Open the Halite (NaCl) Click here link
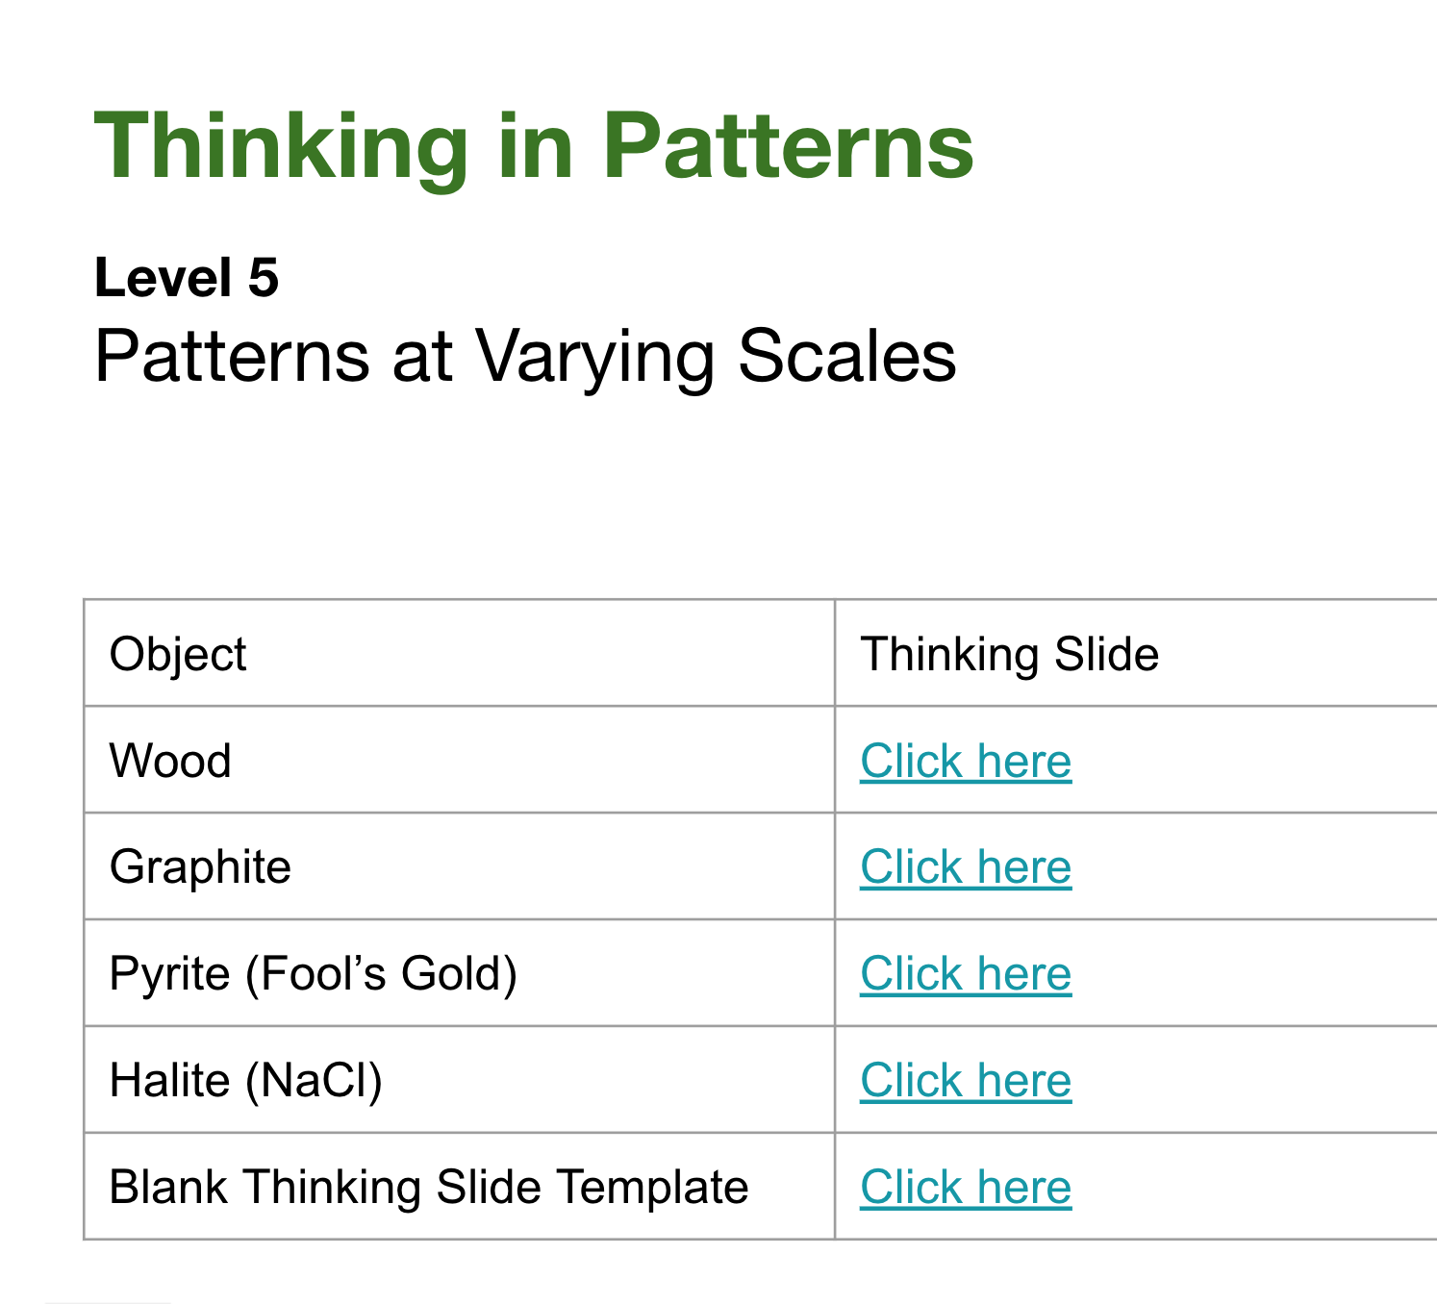The image size is (1437, 1304). pos(966,1080)
